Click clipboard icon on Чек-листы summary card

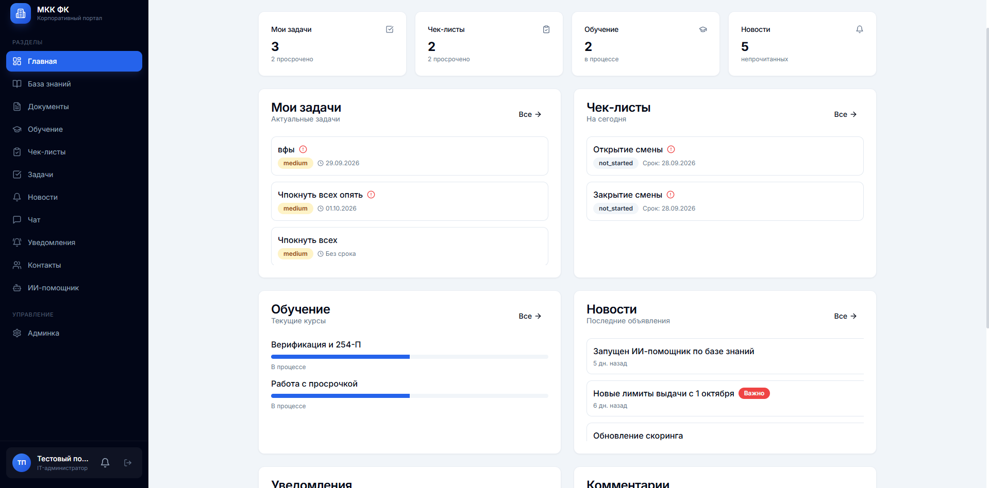point(546,29)
